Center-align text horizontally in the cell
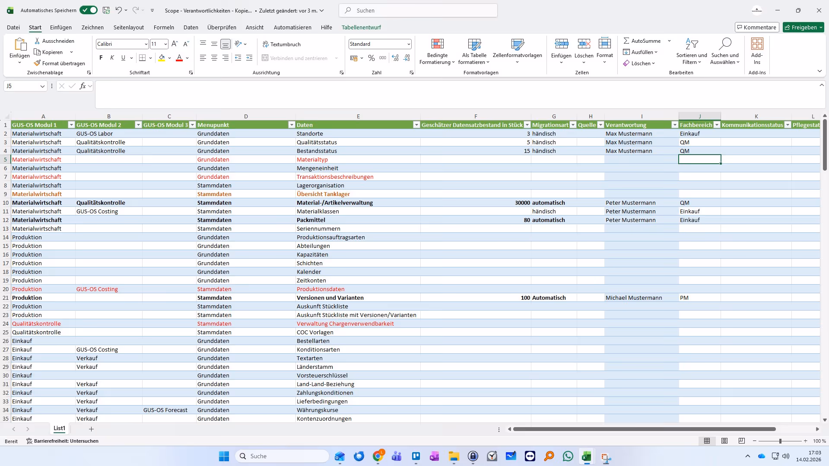Viewport: 829px width, 466px height. click(214, 58)
